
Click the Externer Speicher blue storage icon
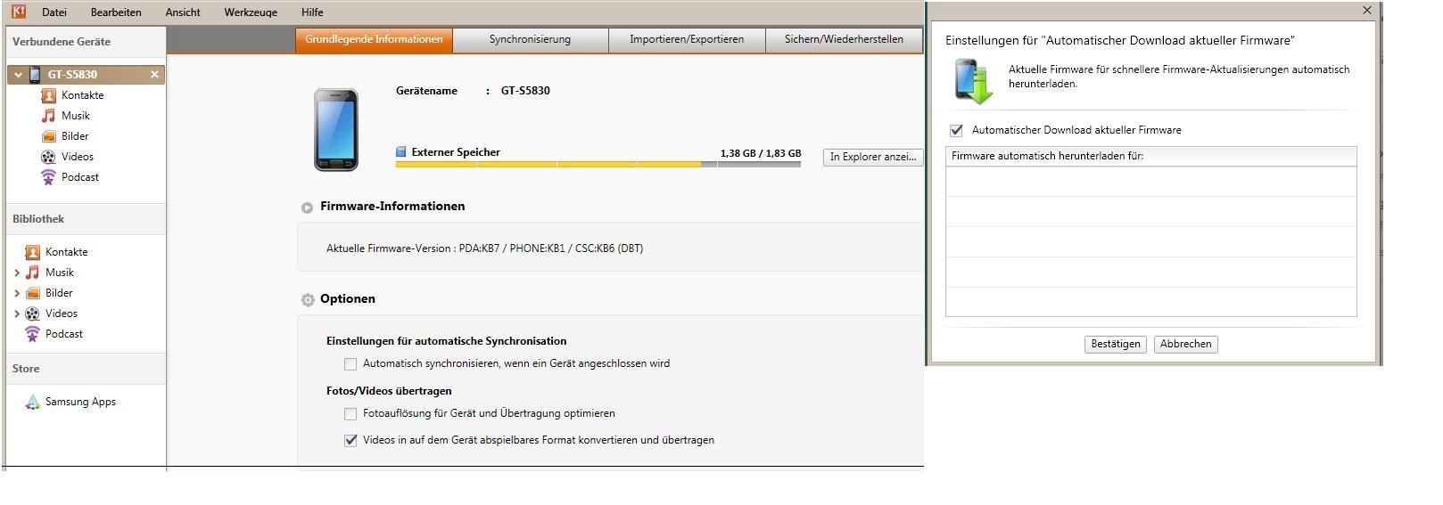[x=401, y=152]
